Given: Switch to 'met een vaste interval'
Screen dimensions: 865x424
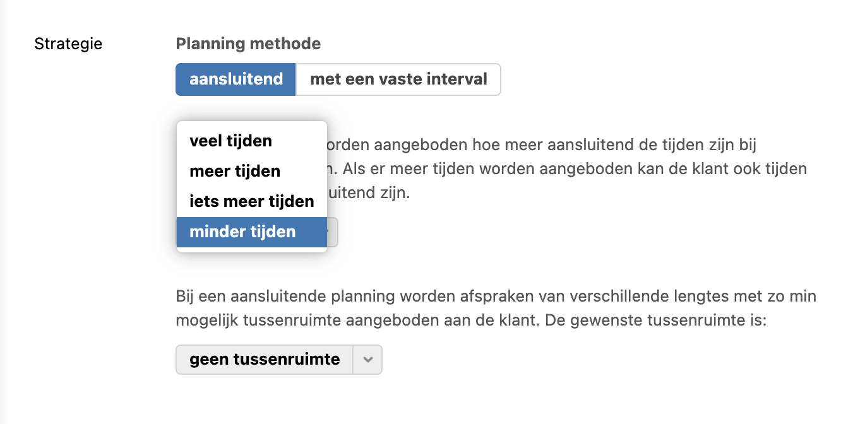Looking at the screenshot, I should tap(398, 79).
